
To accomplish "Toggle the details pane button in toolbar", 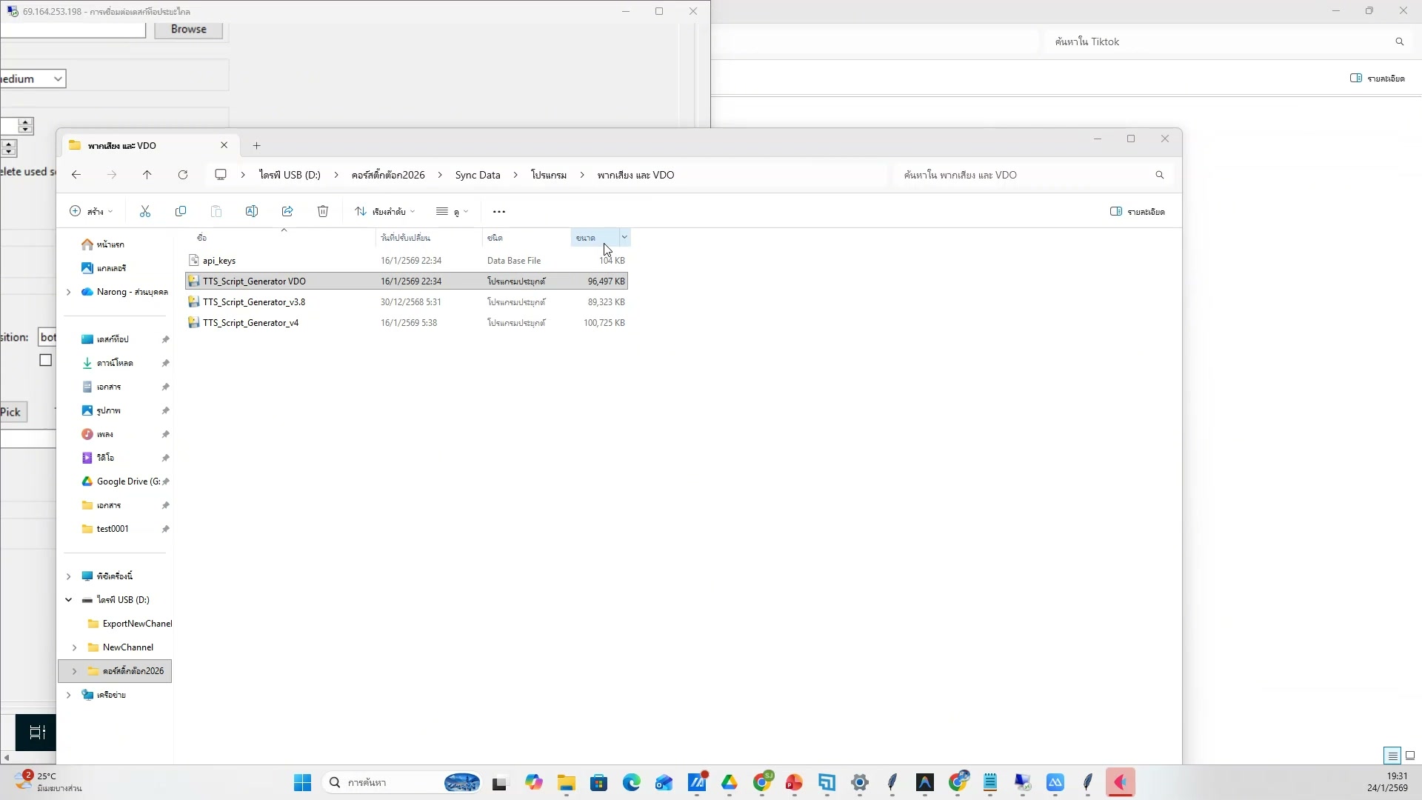I will (1138, 212).
